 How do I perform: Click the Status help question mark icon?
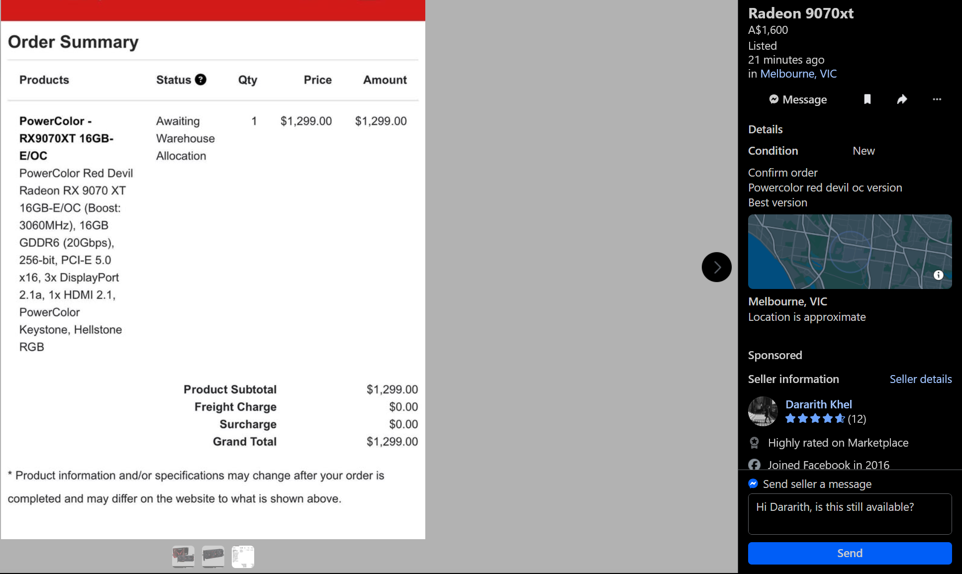200,80
